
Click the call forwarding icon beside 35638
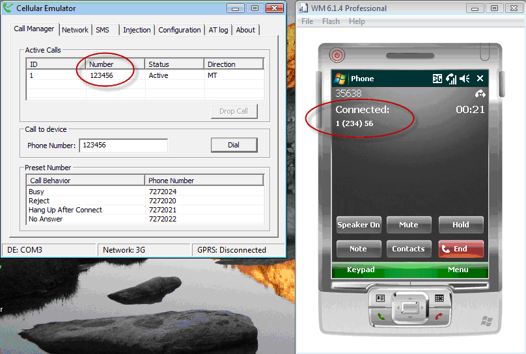click(480, 94)
